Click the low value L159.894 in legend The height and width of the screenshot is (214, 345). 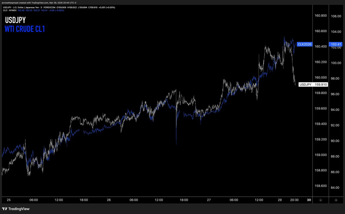83,7
